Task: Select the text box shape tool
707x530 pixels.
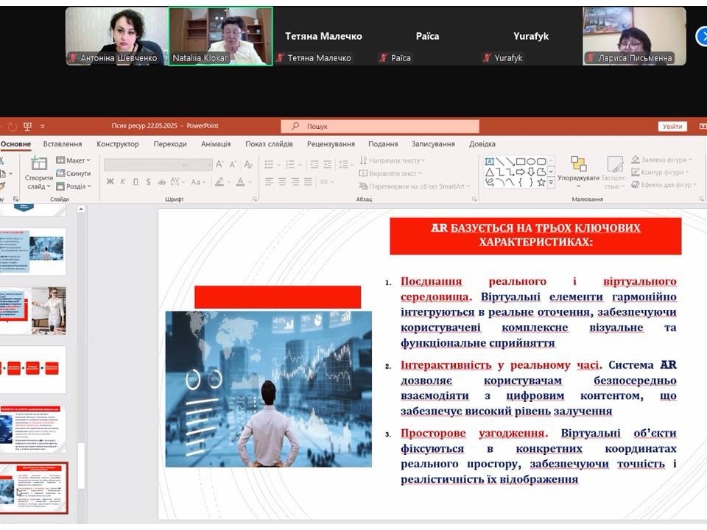Action: (489, 161)
